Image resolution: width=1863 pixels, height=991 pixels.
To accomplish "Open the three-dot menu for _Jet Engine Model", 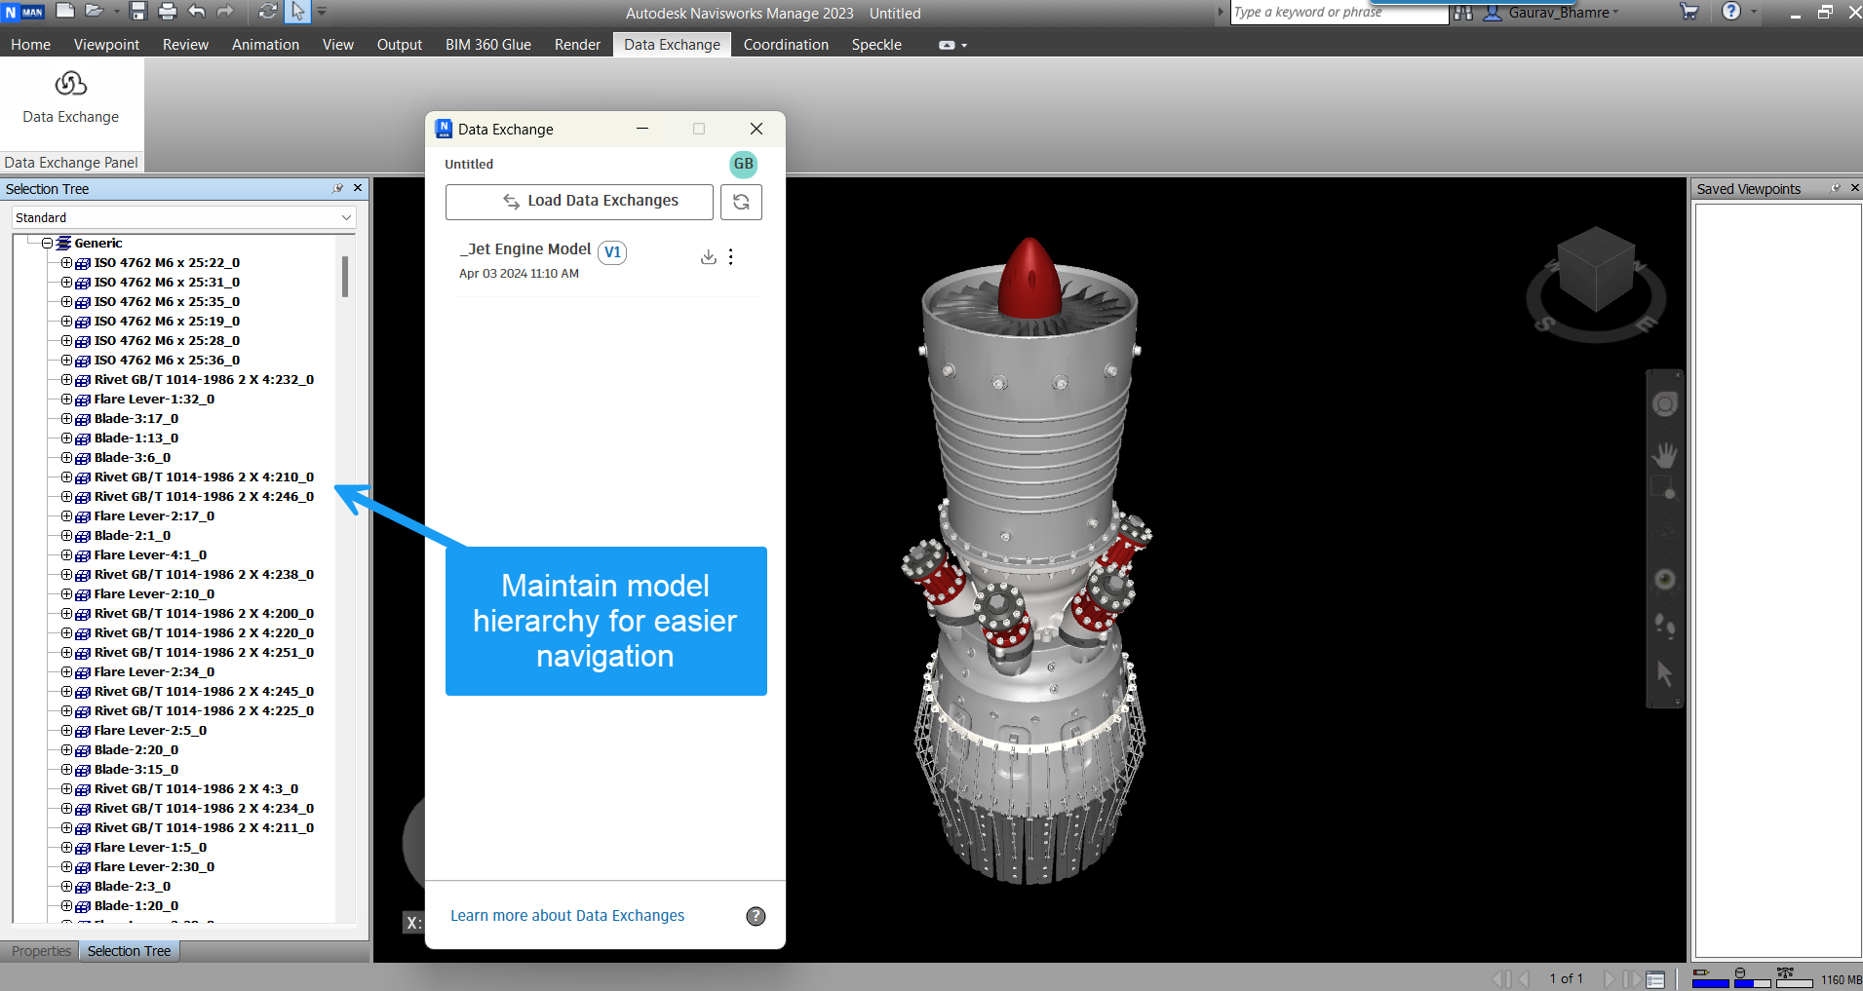I will tap(731, 256).
